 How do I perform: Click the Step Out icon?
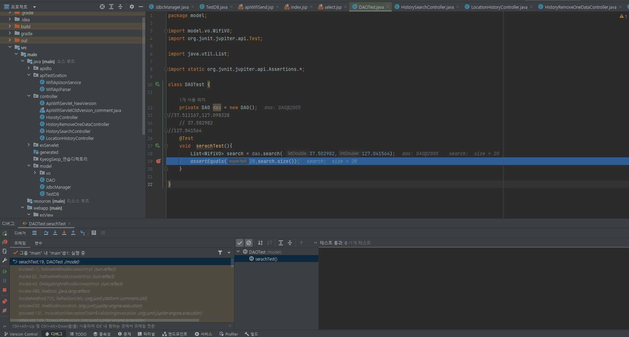pyautogui.click(x=73, y=233)
